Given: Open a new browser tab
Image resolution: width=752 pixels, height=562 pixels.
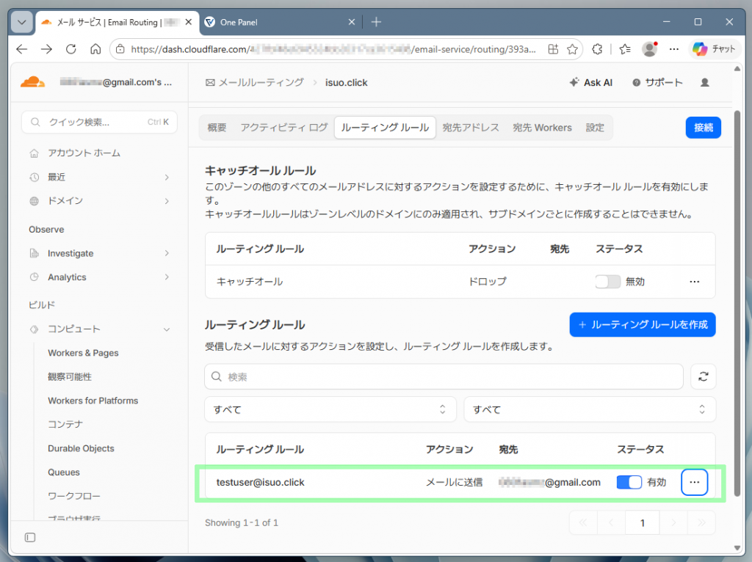Looking at the screenshot, I should pos(377,22).
